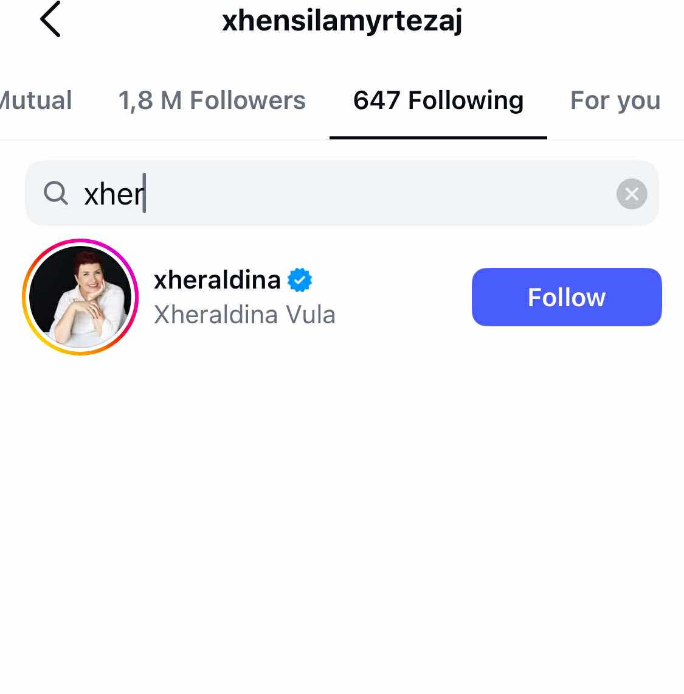This screenshot has height=694, width=684.
Task: Tap the xhensilamyrtezaj title at top
Action: click(342, 21)
